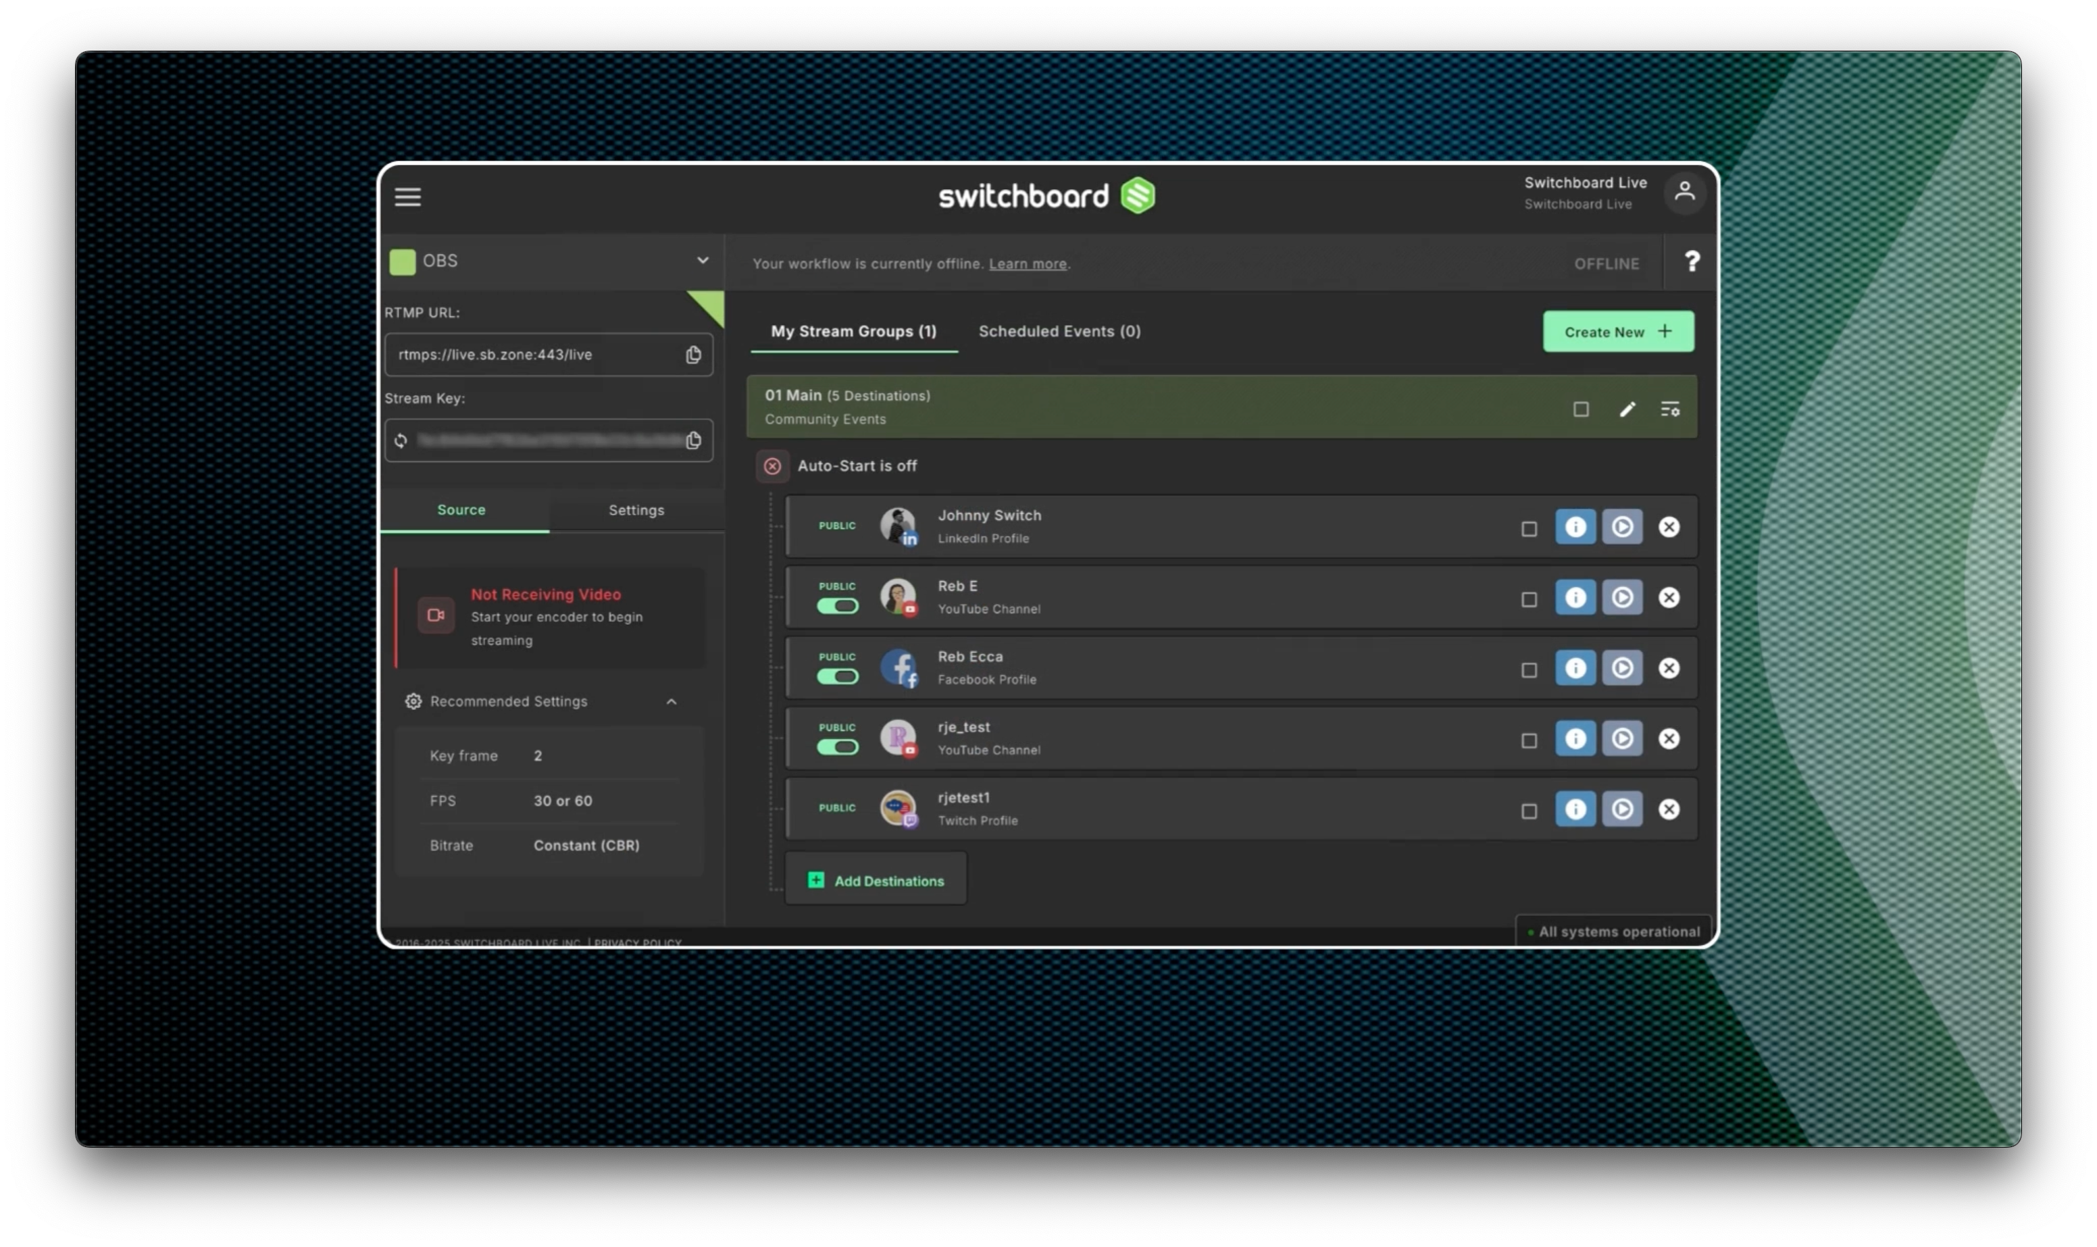Viewport: 2097px width, 1247px height.
Task: Click the OFFLINE status label
Action: pos(1607,264)
